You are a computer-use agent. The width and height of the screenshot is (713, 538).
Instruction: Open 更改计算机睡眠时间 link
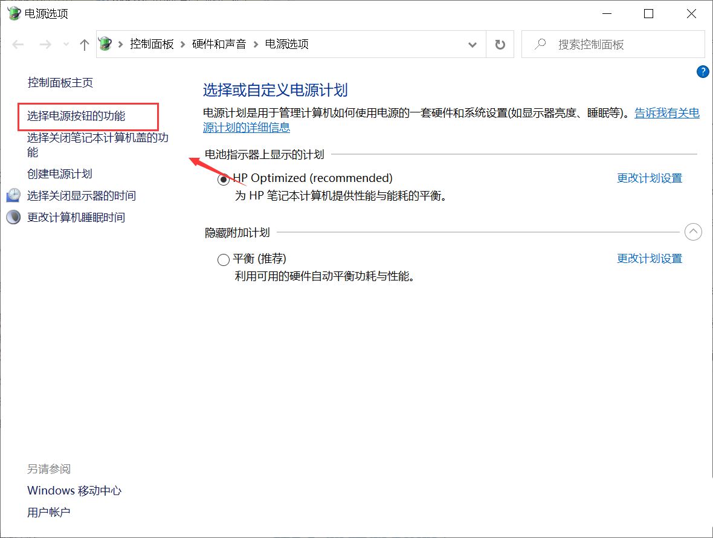click(x=76, y=218)
